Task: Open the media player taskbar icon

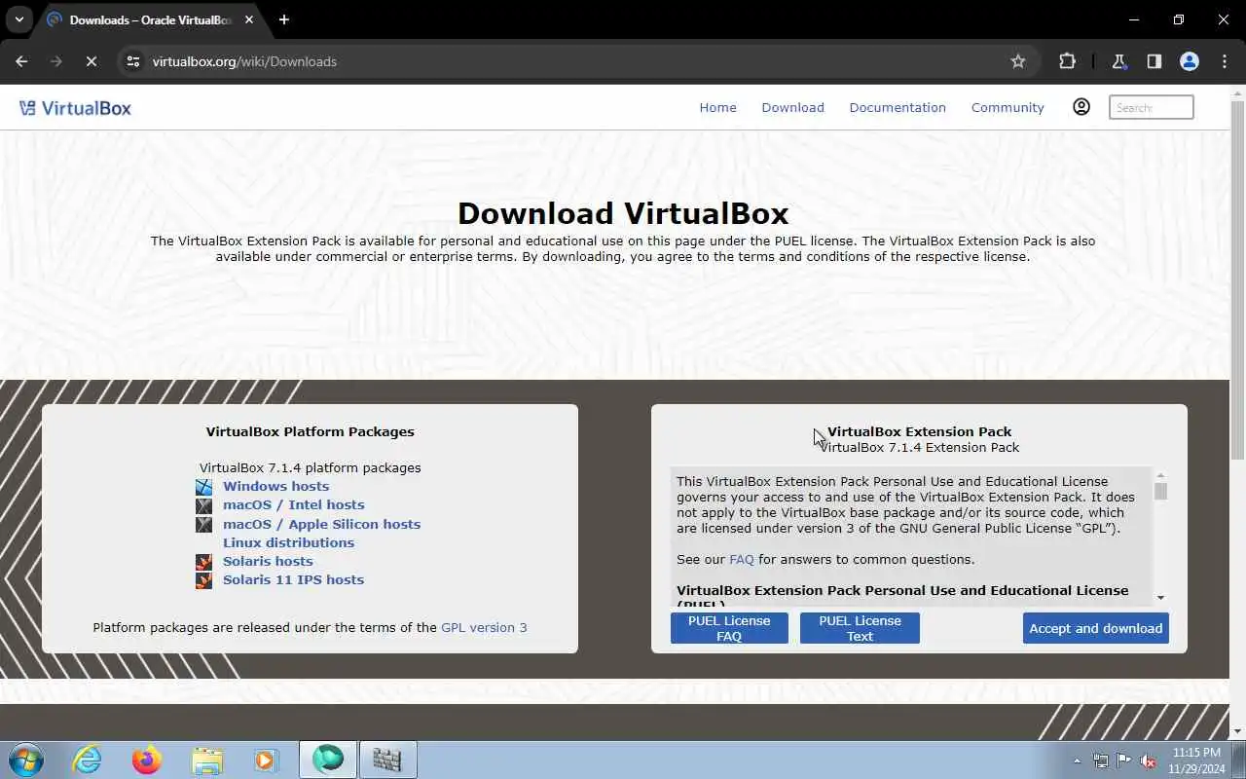Action: [x=266, y=760]
